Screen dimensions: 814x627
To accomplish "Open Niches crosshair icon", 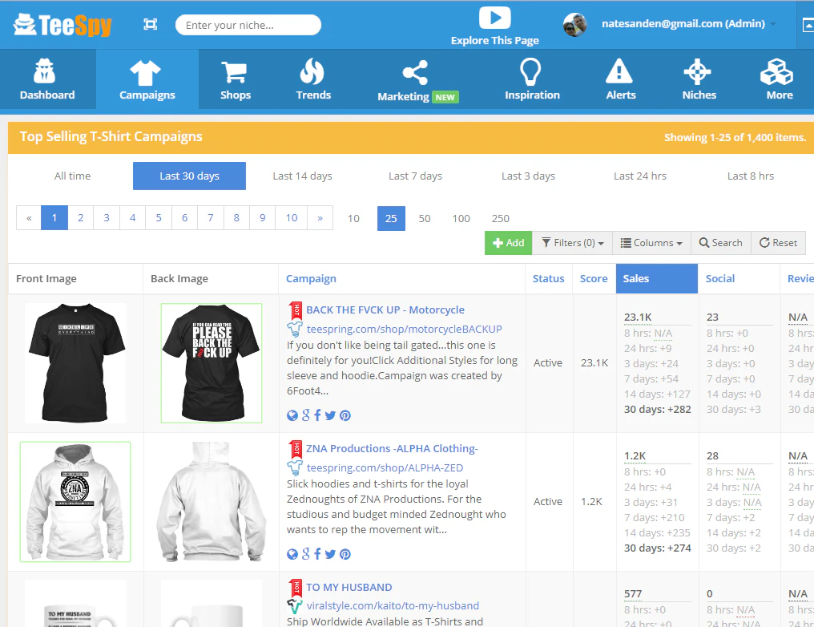I will [697, 71].
